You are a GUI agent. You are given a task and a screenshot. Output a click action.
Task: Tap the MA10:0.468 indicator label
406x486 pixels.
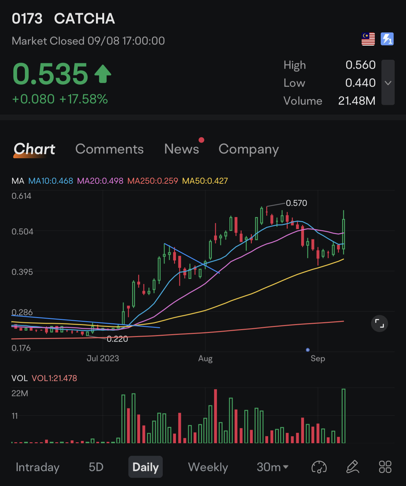(51, 181)
